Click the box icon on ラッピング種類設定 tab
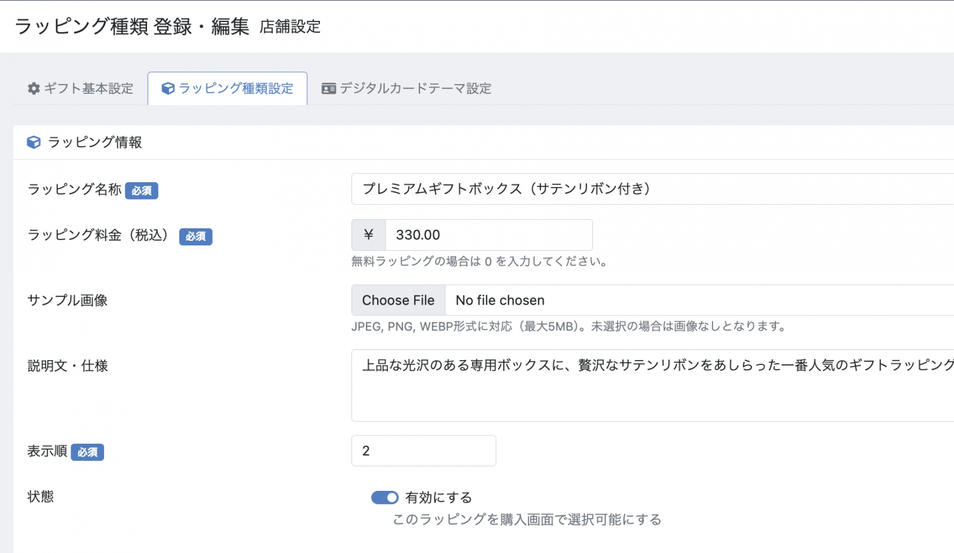The image size is (954, 553). [x=168, y=88]
